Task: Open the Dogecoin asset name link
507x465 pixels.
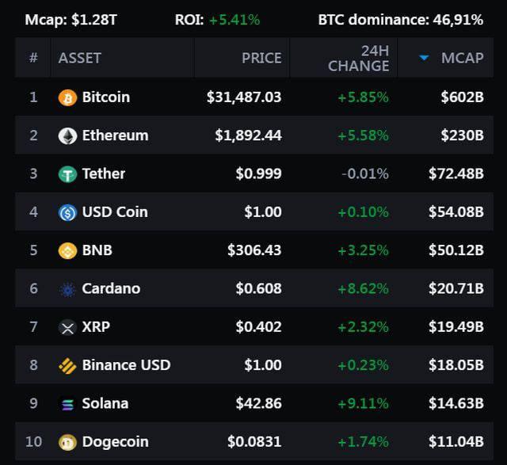Action: (115, 442)
